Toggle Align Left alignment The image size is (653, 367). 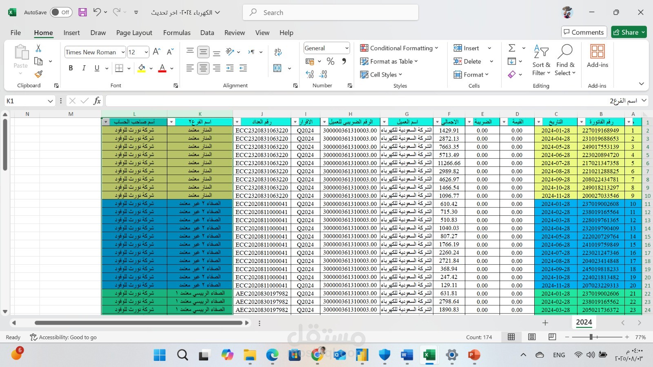(190, 68)
